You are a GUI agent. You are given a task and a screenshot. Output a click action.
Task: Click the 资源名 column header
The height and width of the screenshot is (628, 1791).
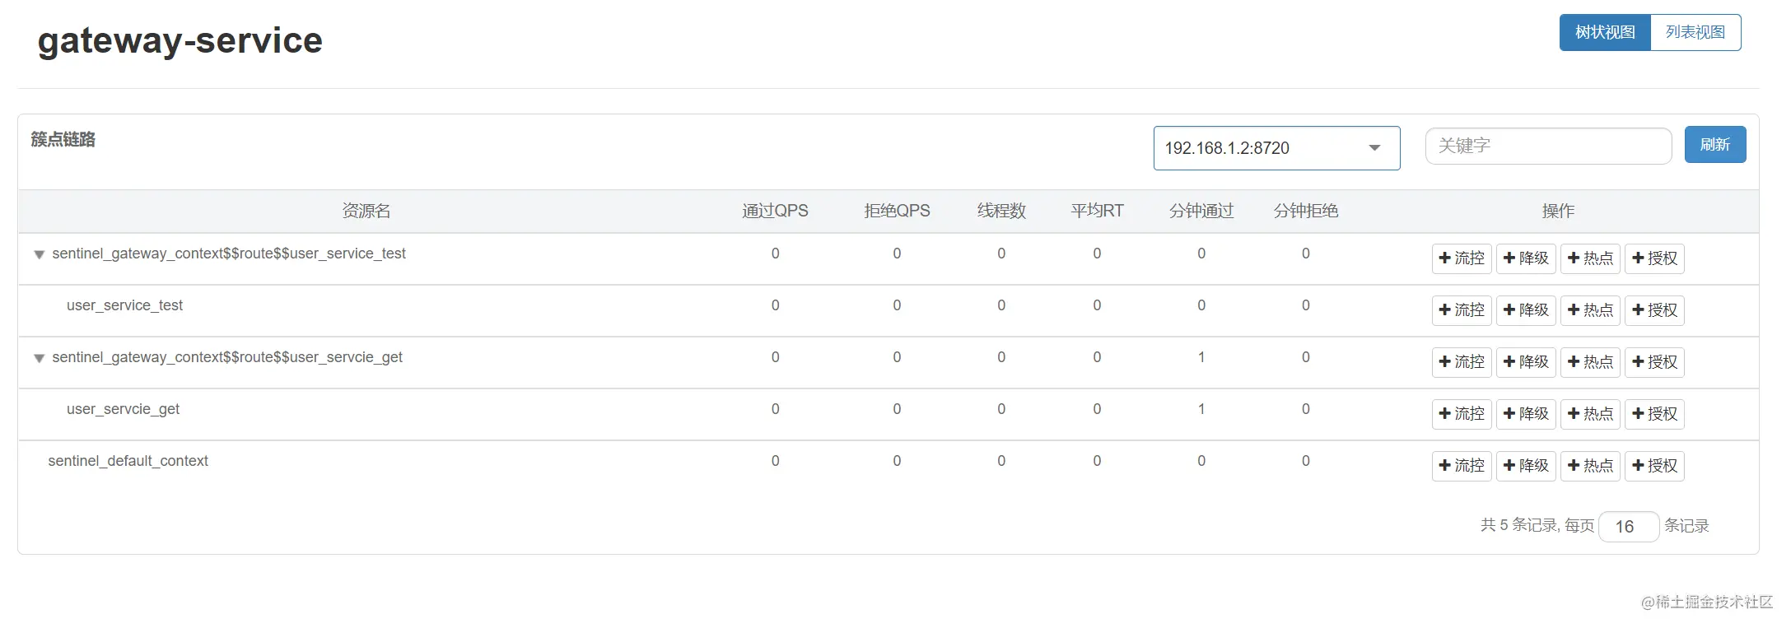click(x=366, y=211)
